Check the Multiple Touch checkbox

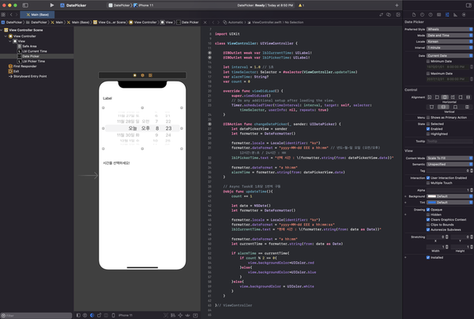(x=428, y=183)
